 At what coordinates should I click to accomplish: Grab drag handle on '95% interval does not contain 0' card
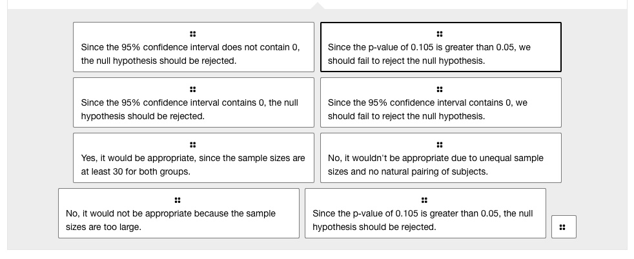click(193, 34)
